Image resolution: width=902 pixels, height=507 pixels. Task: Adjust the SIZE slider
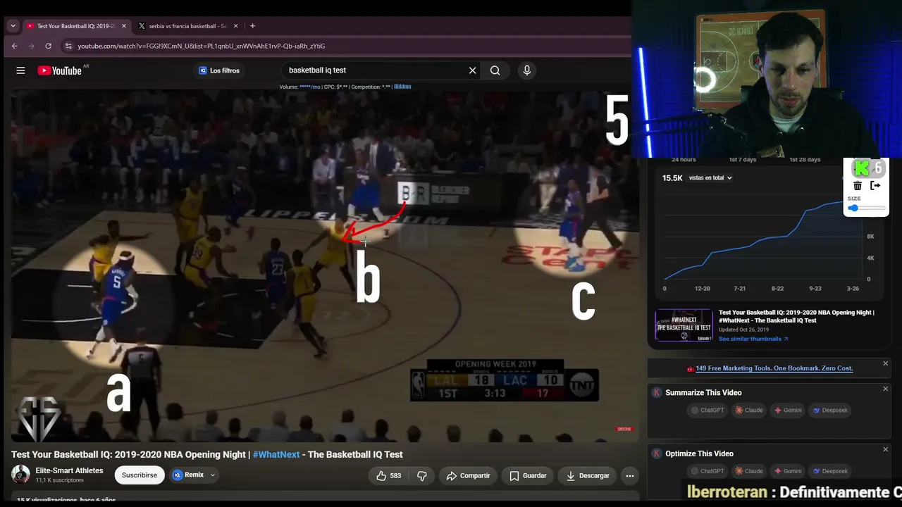867,208
